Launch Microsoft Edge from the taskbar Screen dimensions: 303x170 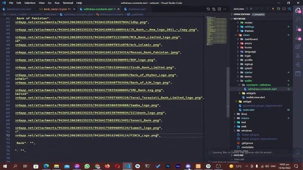click(x=46, y=166)
